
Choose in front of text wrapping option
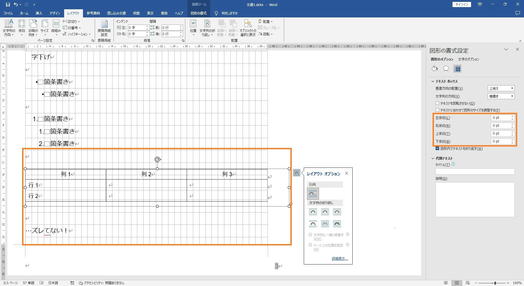click(337, 224)
